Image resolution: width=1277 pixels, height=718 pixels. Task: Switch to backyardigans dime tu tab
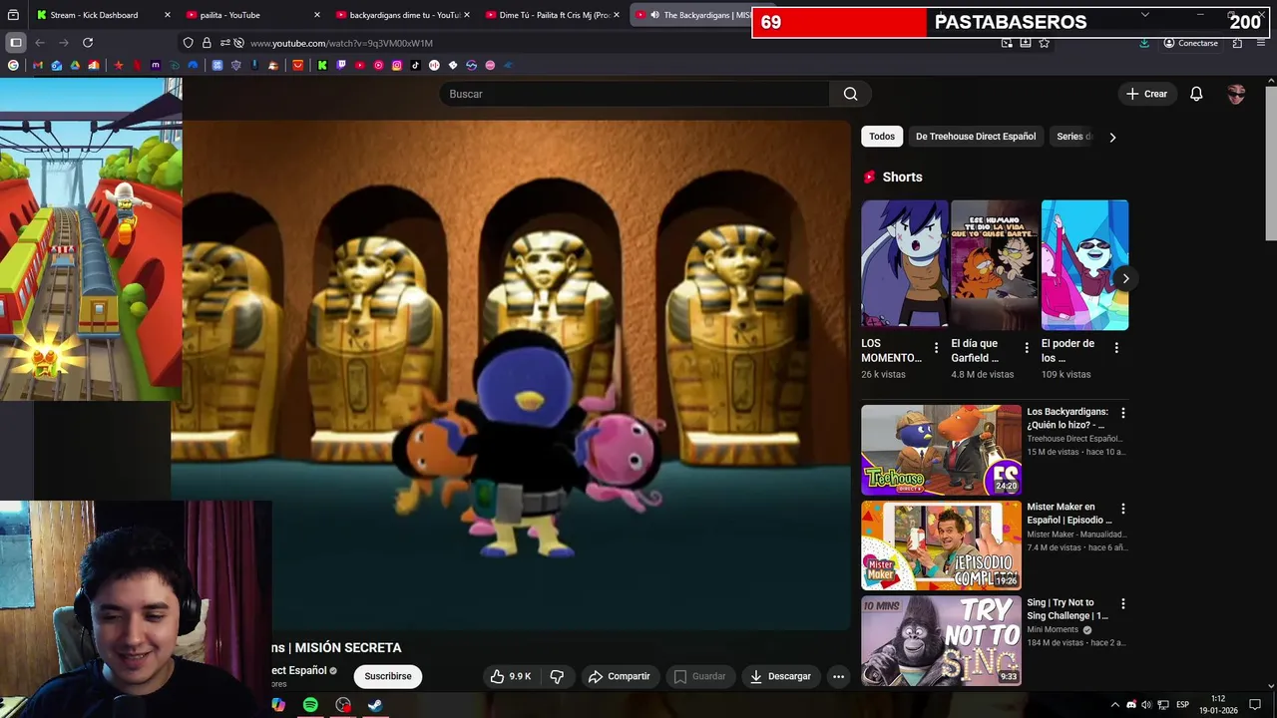pos(404,15)
